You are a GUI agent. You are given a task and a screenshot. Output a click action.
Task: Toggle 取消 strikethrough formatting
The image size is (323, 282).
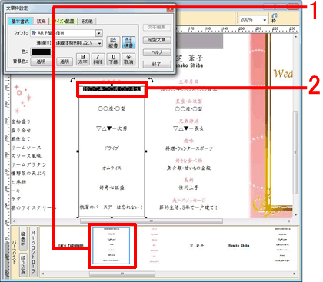click(x=128, y=59)
